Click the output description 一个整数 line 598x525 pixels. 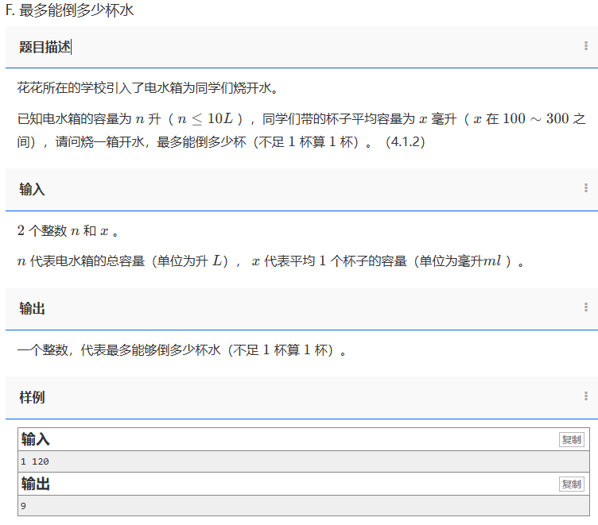point(181,350)
